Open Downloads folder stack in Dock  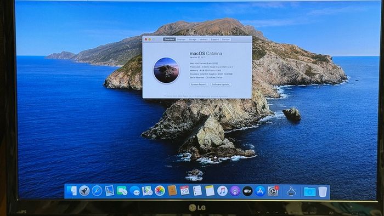[309, 191]
